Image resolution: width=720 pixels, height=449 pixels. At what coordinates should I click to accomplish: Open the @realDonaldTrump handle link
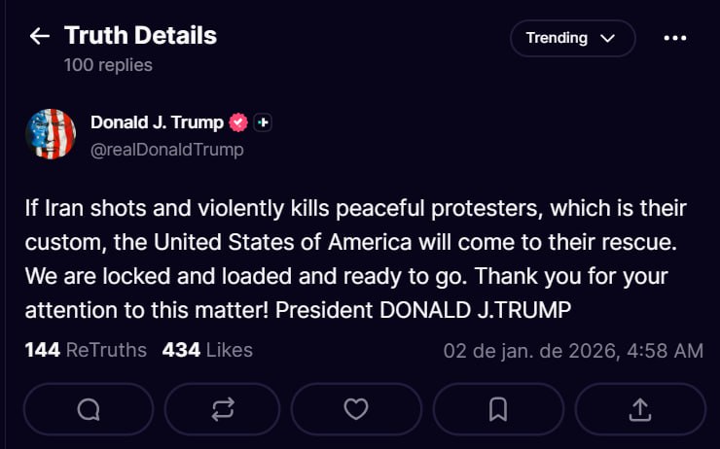click(x=166, y=150)
